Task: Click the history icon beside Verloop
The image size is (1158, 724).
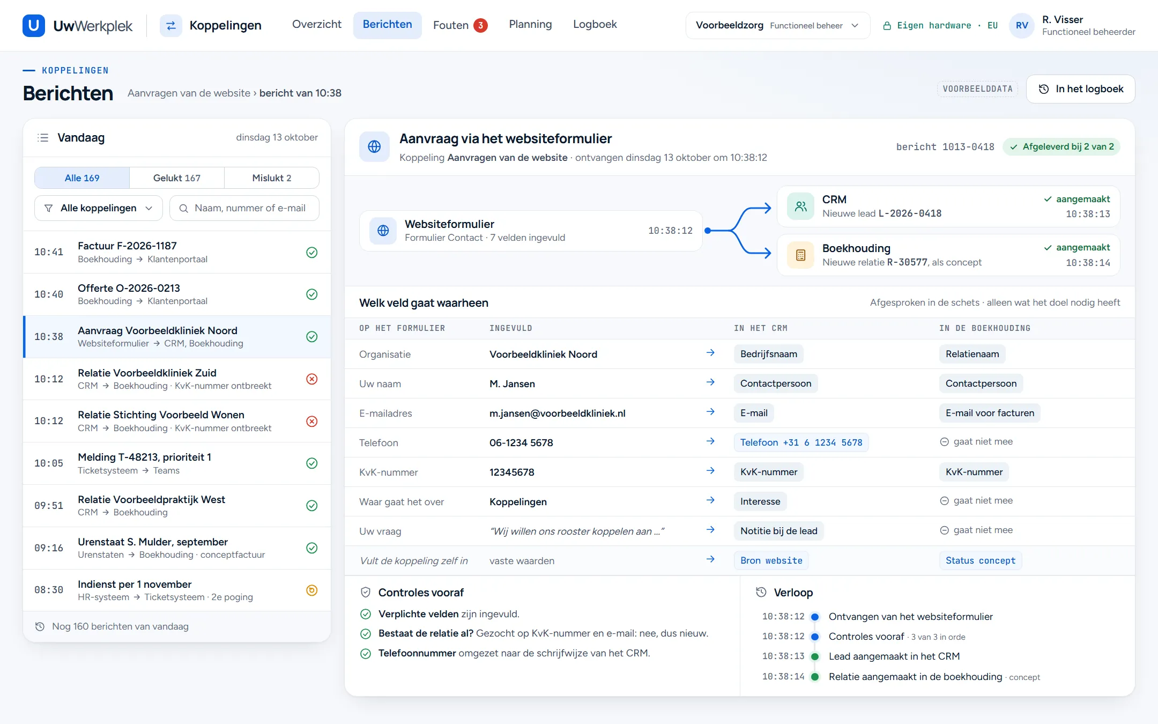Action: (x=761, y=592)
